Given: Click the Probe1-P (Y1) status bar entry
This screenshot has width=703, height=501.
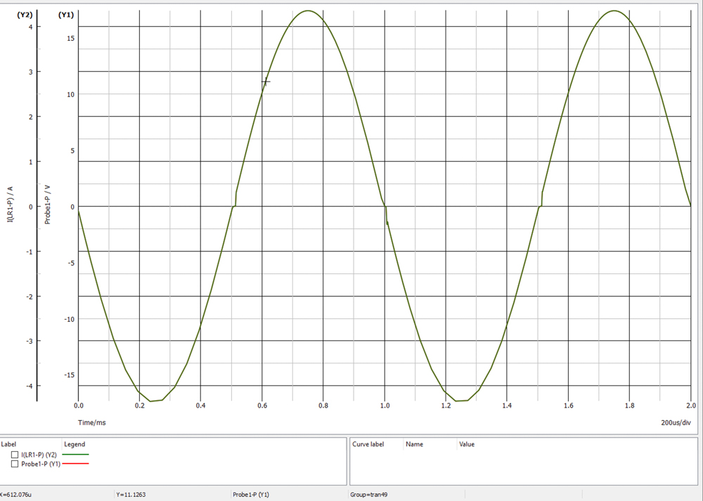Looking at the screenshot, I should 251,495.
